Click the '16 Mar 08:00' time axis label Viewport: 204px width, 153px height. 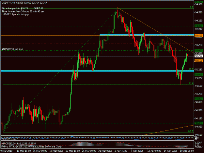(40, 151)
